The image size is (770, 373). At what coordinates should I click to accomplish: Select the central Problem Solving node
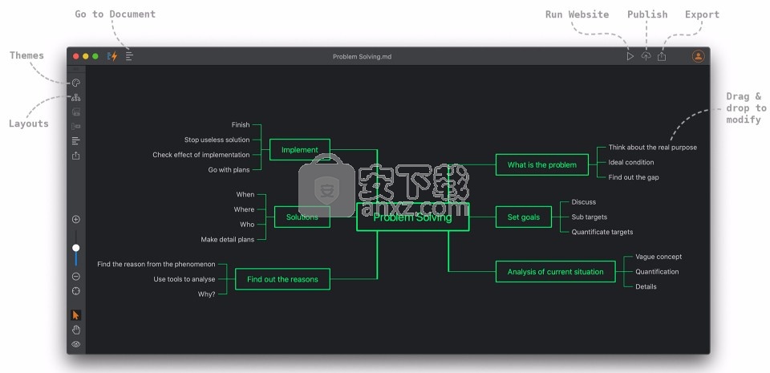412,217
